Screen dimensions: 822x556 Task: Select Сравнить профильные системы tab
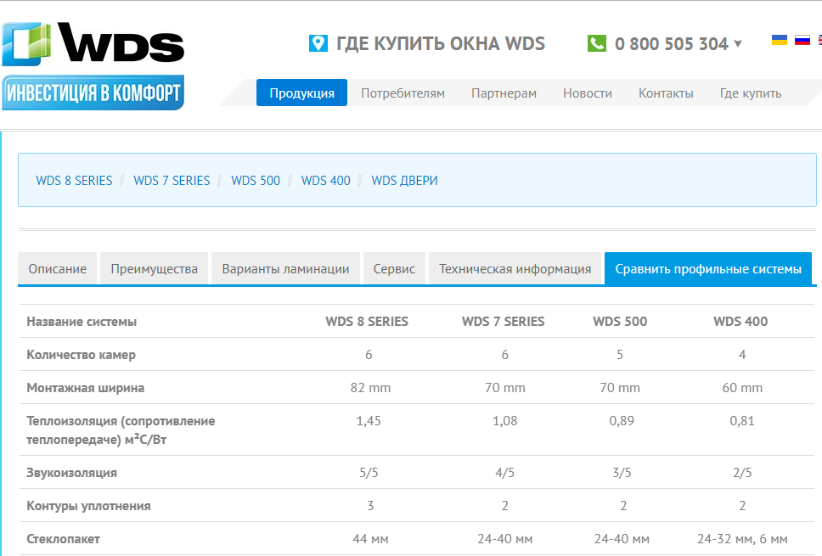(708, 269)
